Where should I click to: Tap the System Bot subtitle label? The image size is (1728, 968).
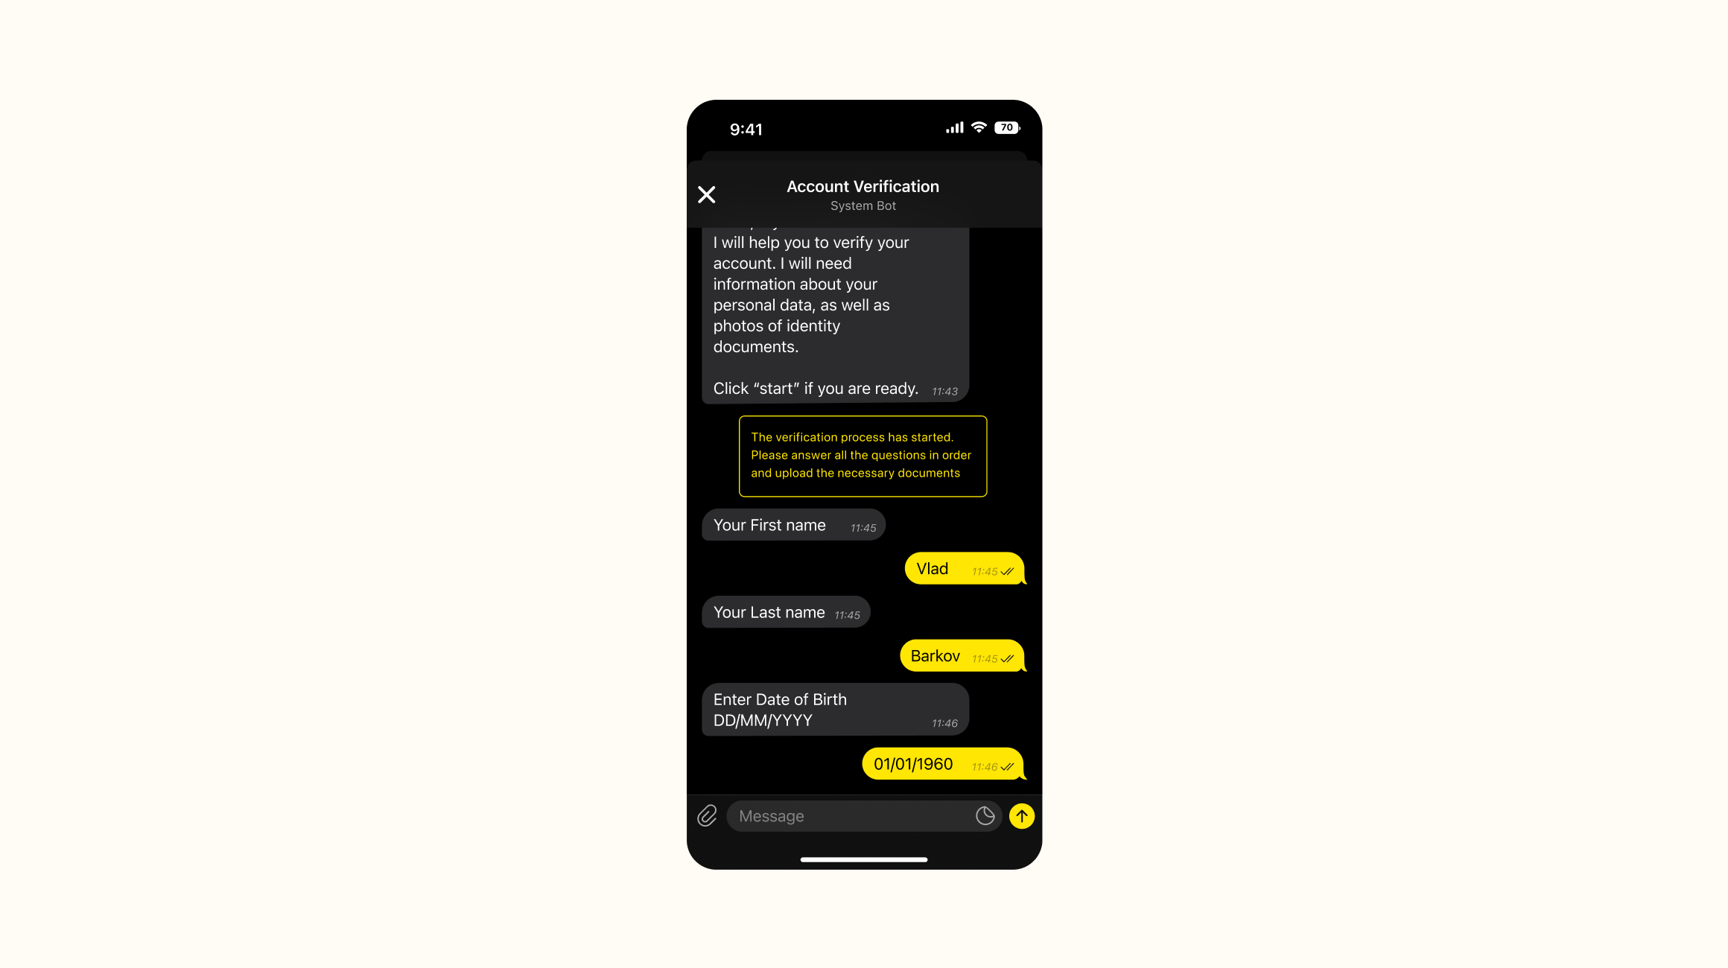point(863,206)
